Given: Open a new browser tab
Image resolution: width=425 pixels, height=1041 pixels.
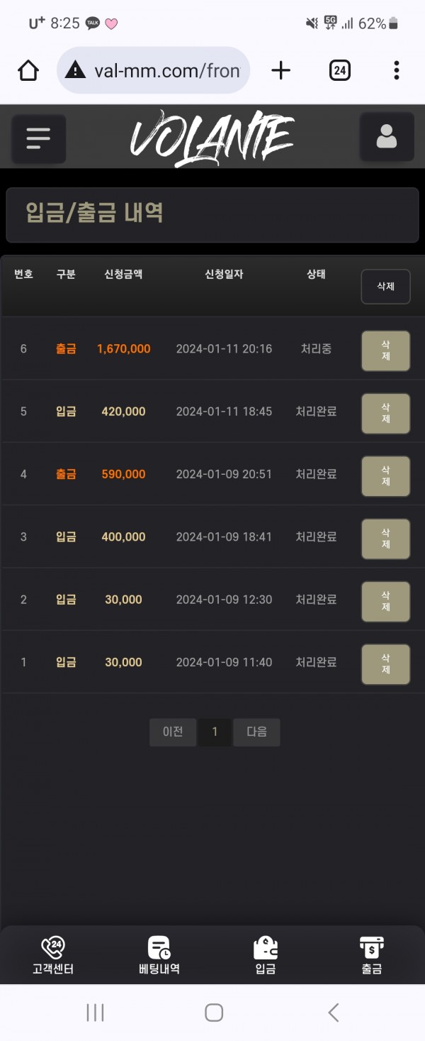Looking at the screenshot, I should [x=281, y=70].
